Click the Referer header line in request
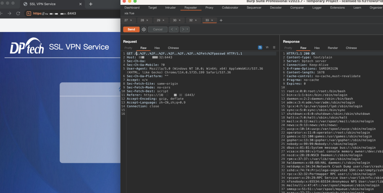The height and width of the screenshot is (193, 383). tap(161, 95)
